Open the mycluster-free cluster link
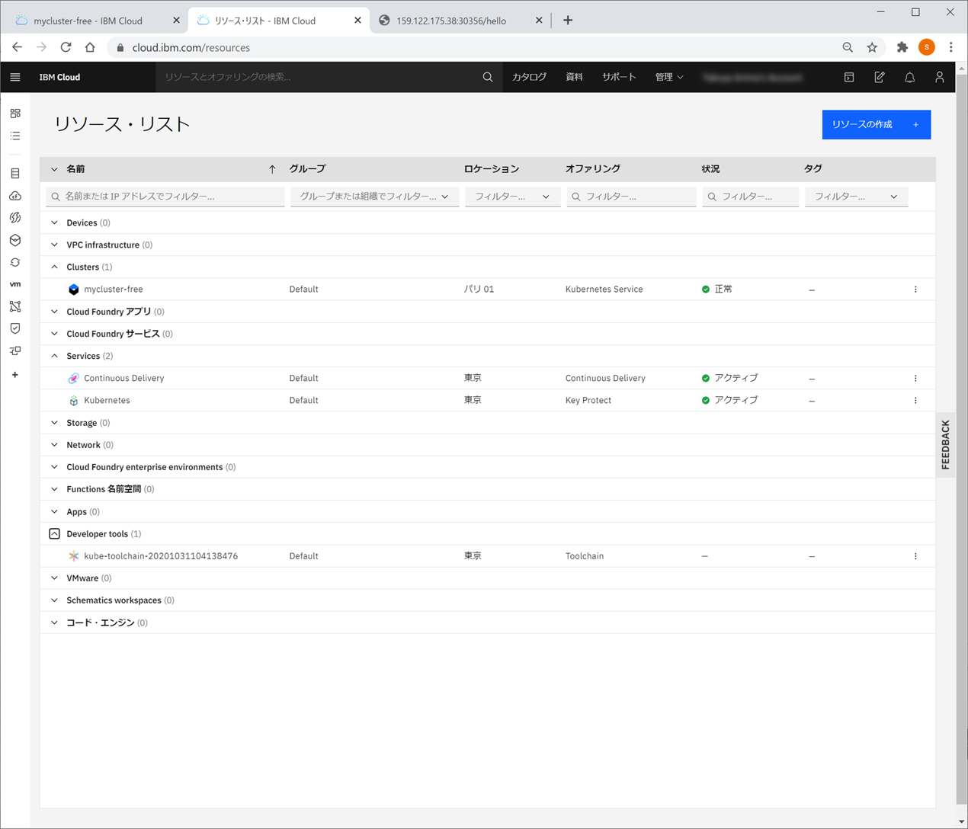968x829 pixels. 114,290
